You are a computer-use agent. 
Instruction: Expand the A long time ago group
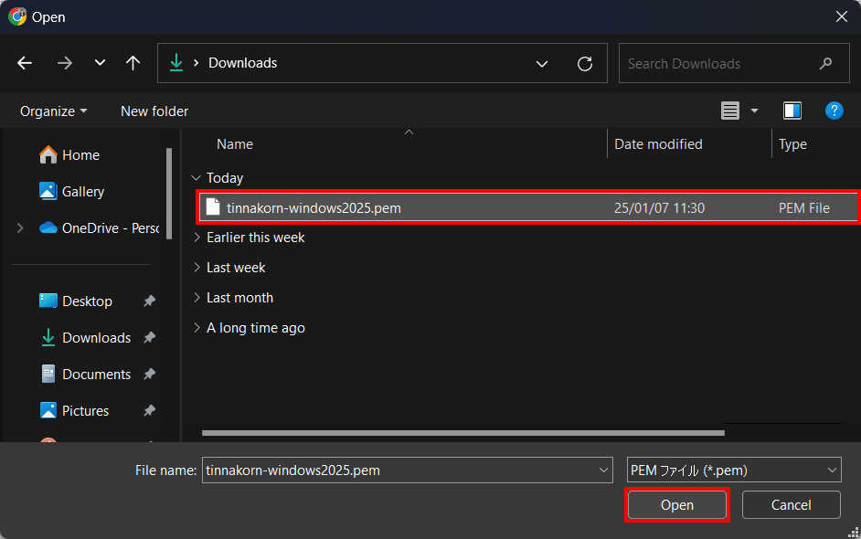pyautogui.click(x=197, y=328)
